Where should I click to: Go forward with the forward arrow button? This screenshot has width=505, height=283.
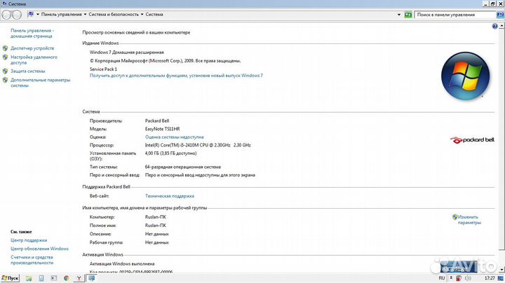point(17,15)
